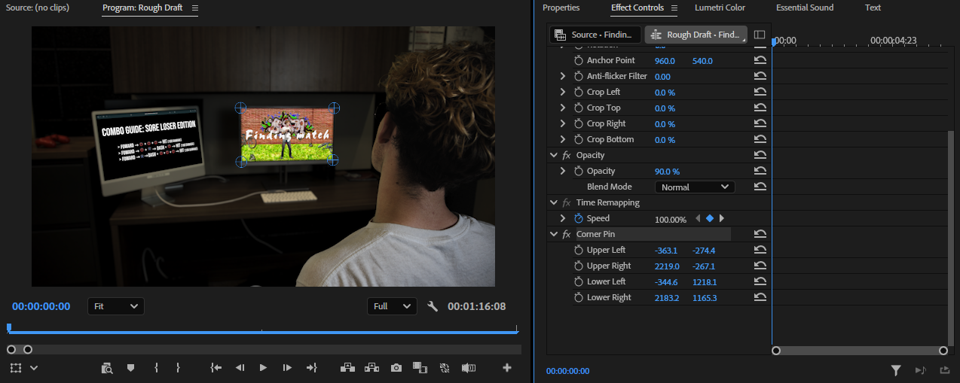The image size is (960, 383).
Task: Toggle proxies button in Program Monitor
Action: click(x=445, y=368)
